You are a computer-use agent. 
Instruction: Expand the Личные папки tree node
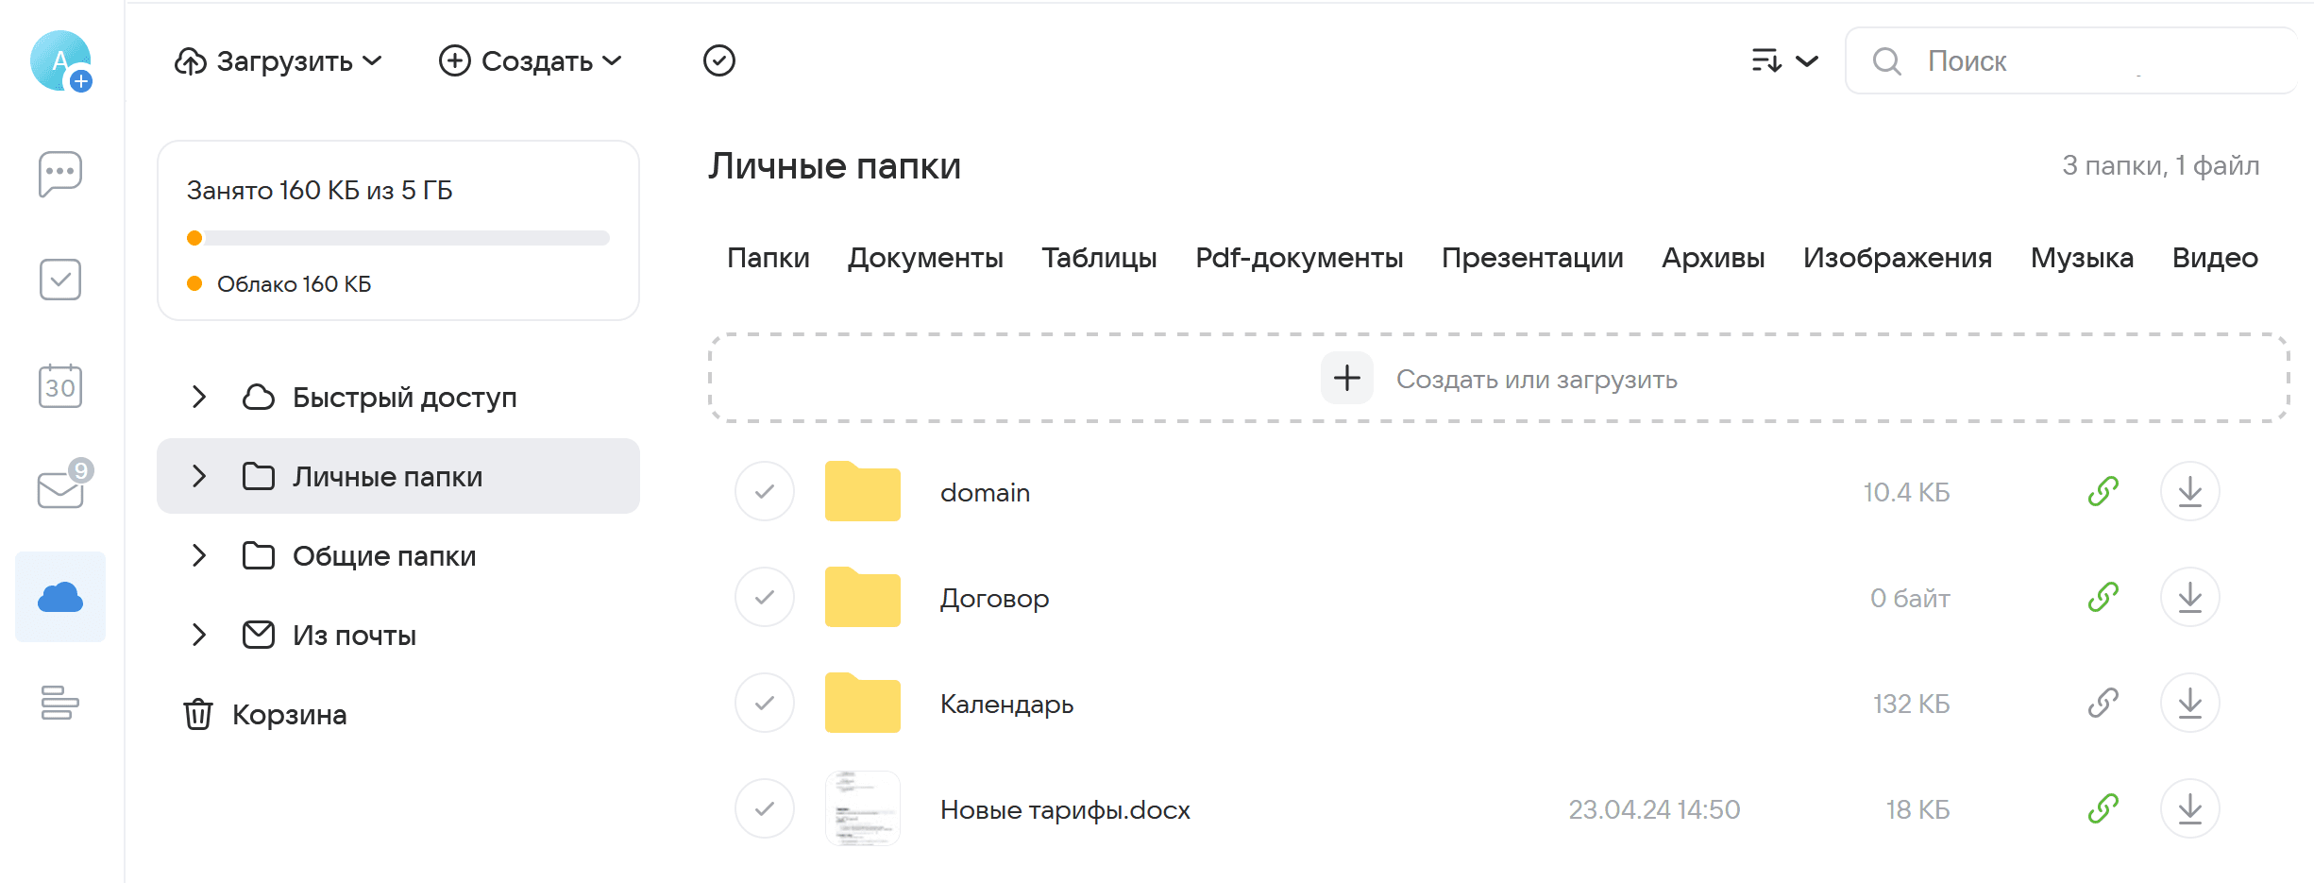pyautogui.click(x=198, y=476)
